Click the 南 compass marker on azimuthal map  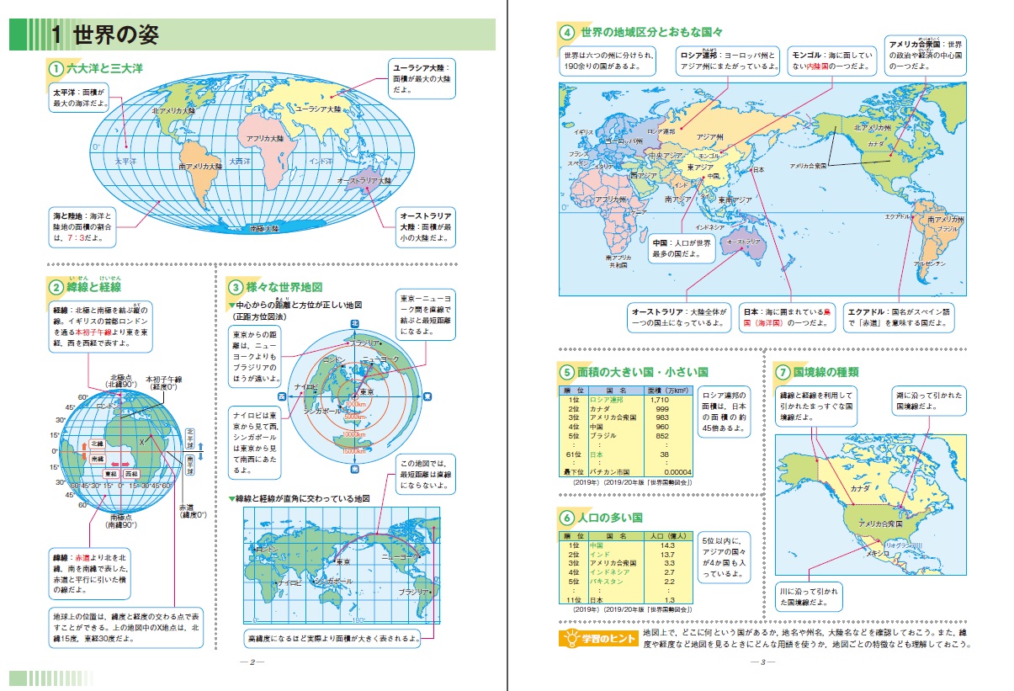pyautogui.click(x=354, y=467)
